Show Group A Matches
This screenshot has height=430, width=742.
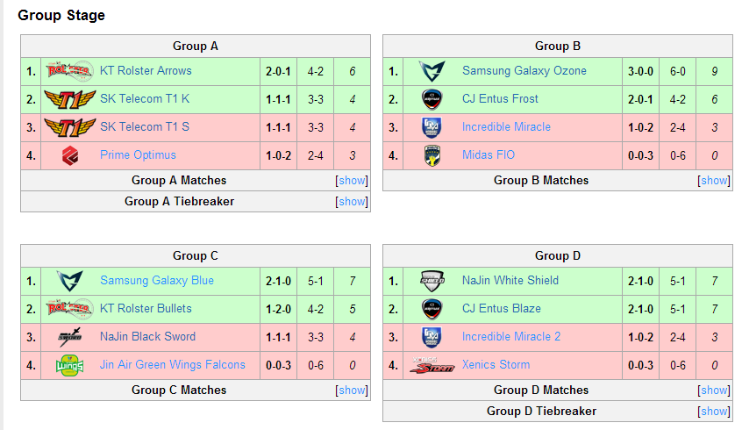tap(352, 181)
